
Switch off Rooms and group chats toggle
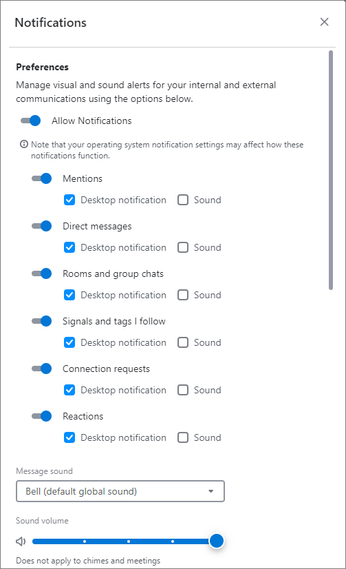click(42, 273)
